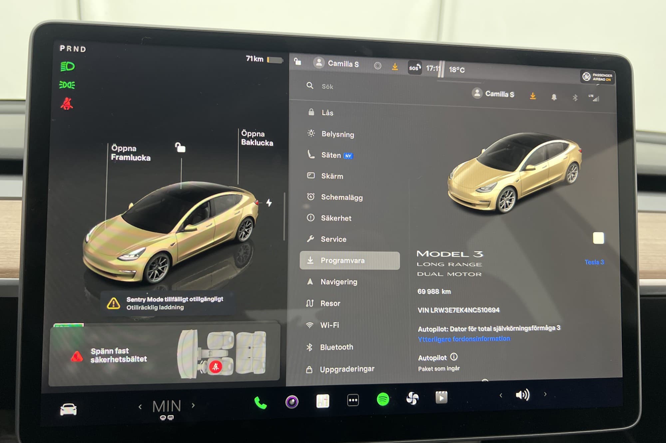
Task: Tap the Spänn fast säkerhetsbältet alert
Action: [x=165, y=356]
